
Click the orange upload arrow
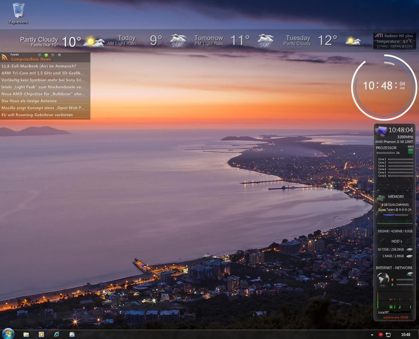(392, 280)
